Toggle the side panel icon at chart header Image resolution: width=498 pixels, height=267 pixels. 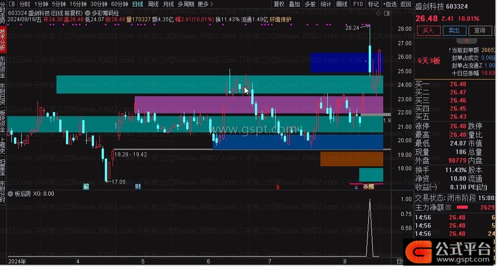click(x=387, y=14)
